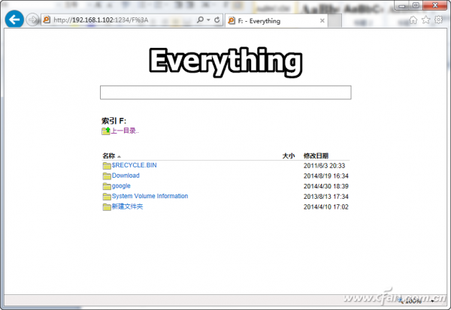This screenshot has height=310, width=451.
Task: Open the 新建文件夹 folder link
Action: point(127,206)
